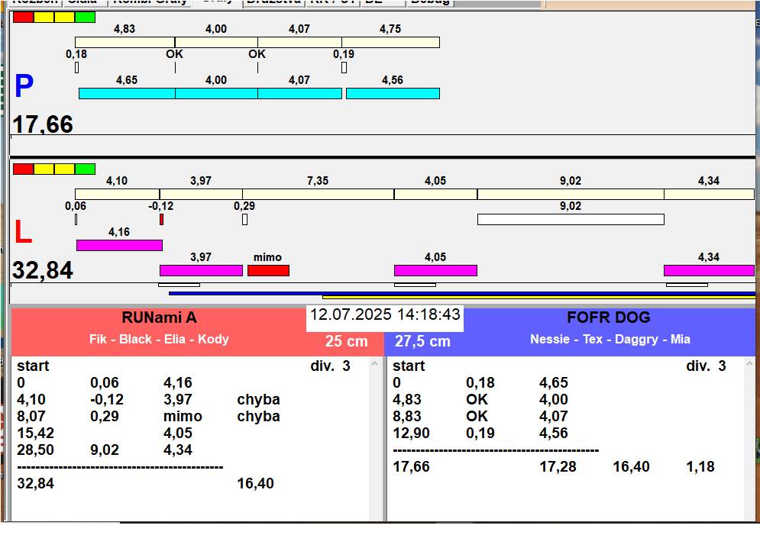Click chyba in the mimo row
The width and height of the screenshot is (760, 535).
(x=258, y=417)
